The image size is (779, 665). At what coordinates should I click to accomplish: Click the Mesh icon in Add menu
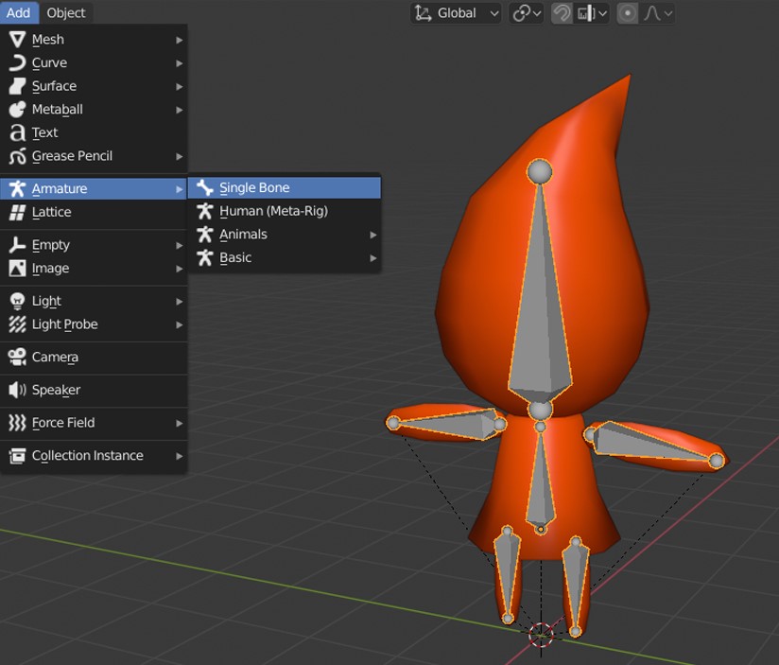(17, 39)
